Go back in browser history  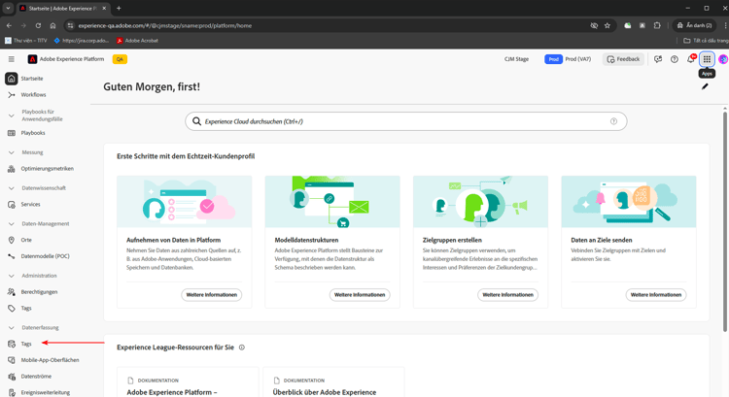9,25
